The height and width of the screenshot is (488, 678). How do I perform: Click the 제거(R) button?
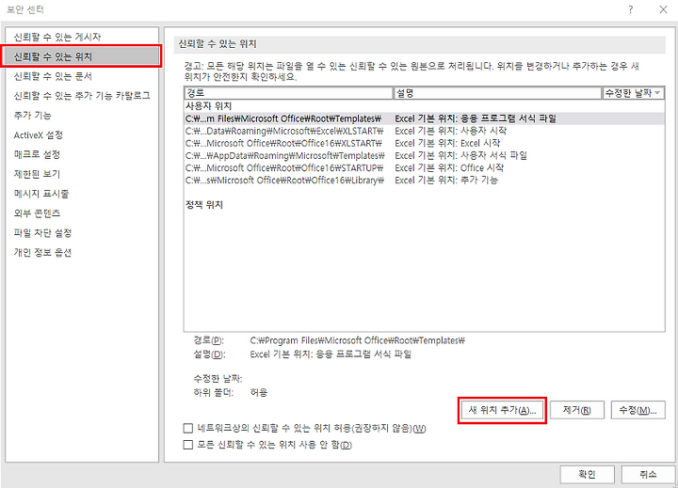(577, 410)
